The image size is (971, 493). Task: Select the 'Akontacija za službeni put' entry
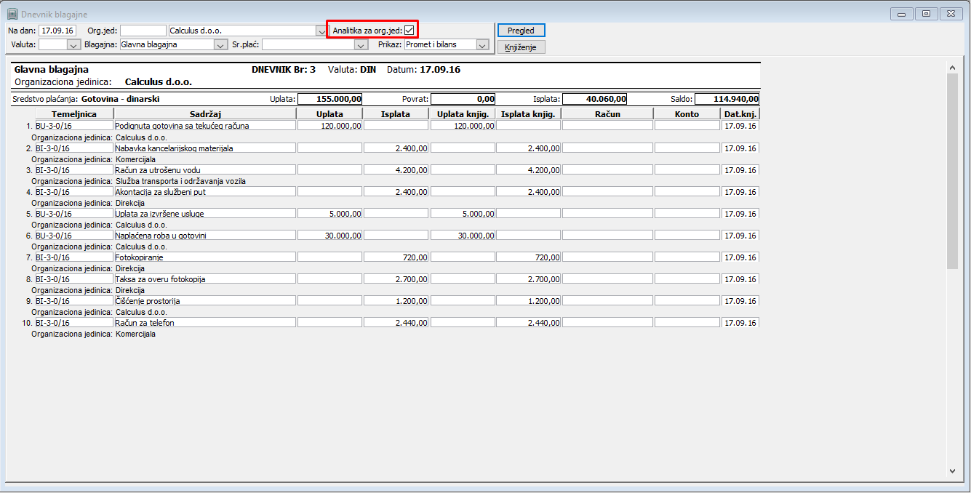pyautogui.click(x=204, y=191)
